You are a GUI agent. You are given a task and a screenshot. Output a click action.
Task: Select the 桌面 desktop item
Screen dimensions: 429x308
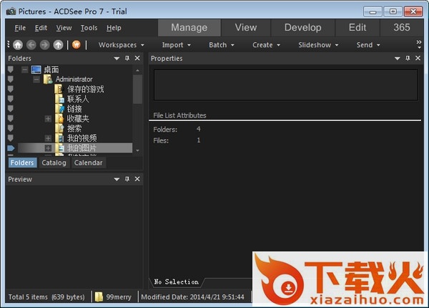click(x=51, y=69)
